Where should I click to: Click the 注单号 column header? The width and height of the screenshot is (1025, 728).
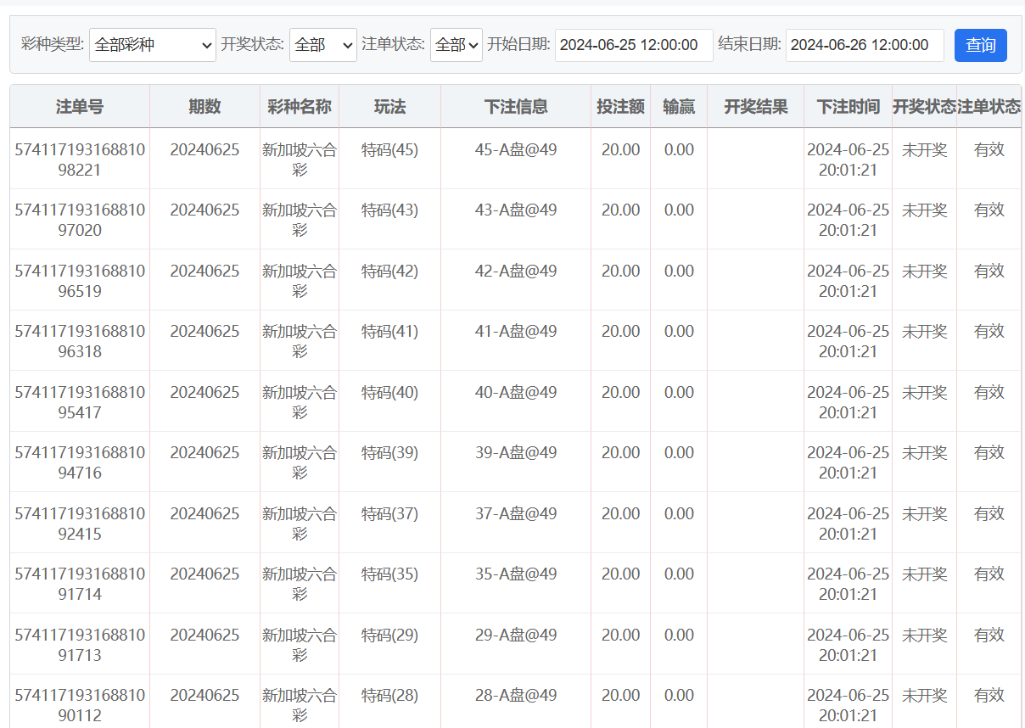80,107
